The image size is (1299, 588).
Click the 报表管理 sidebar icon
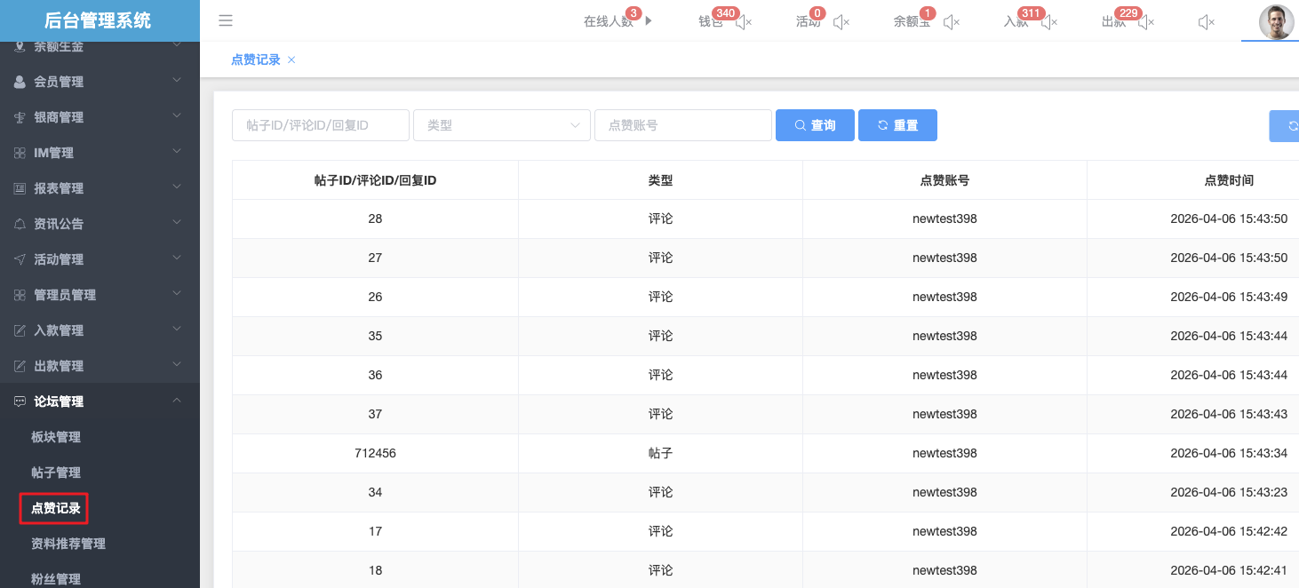click(20, 188)
